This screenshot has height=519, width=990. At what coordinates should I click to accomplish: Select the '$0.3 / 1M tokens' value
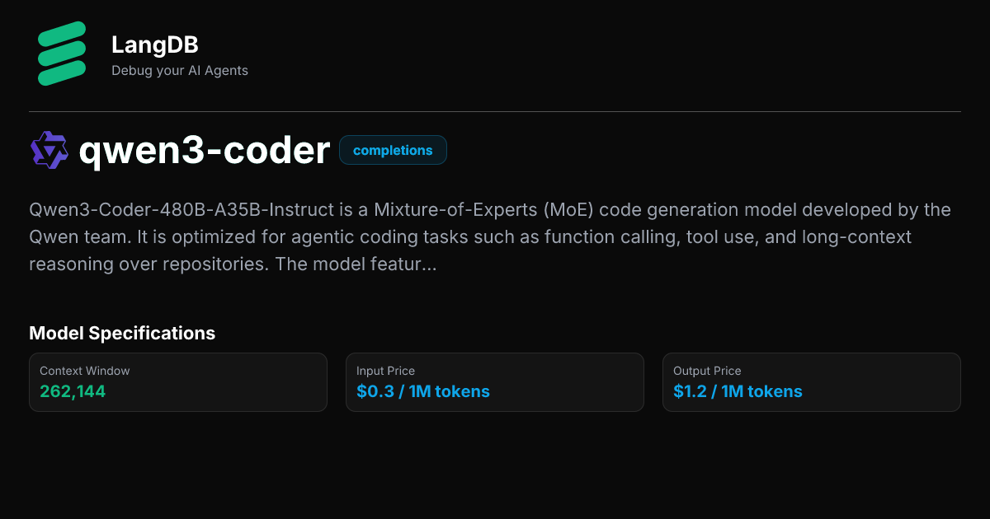tap(423, 391)
